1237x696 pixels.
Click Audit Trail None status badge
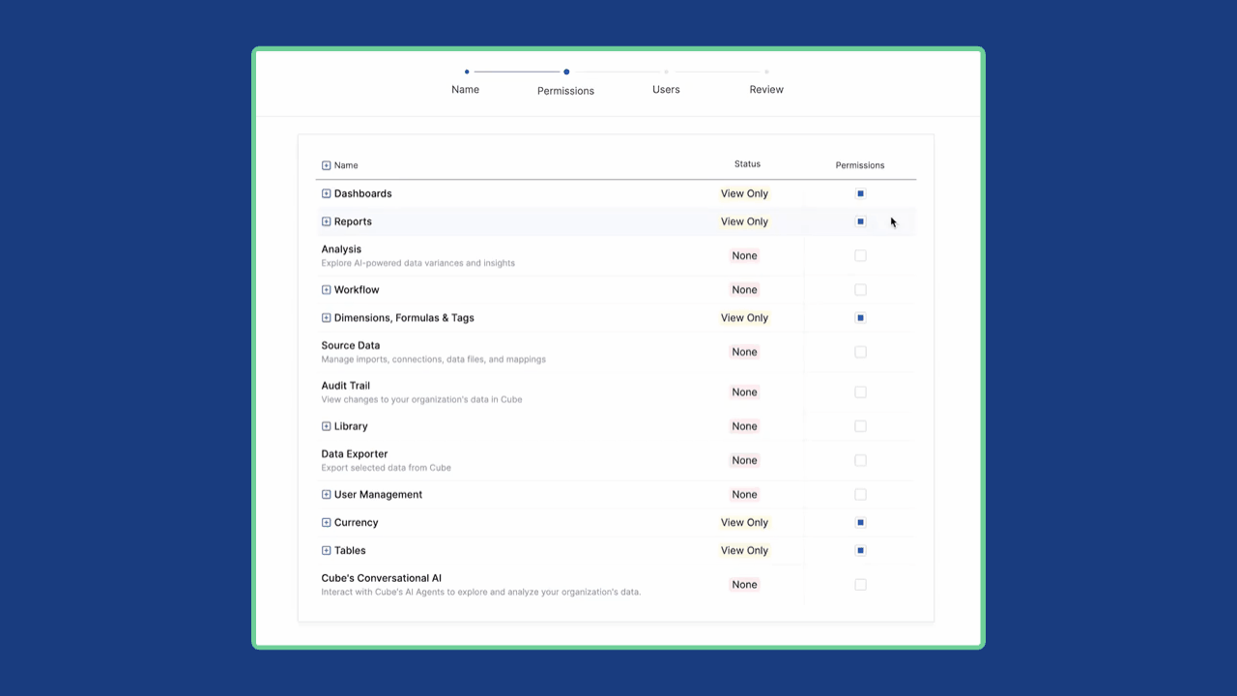click(744, 392)
